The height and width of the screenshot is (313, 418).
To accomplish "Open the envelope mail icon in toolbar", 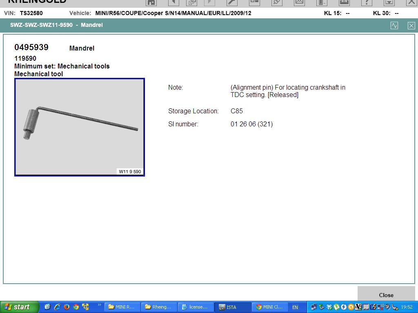I will (299, 3).
